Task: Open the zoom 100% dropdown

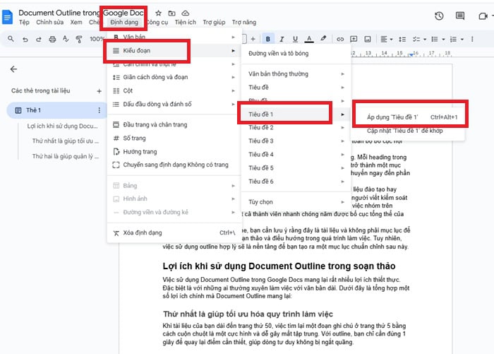Action: [97, 39]
